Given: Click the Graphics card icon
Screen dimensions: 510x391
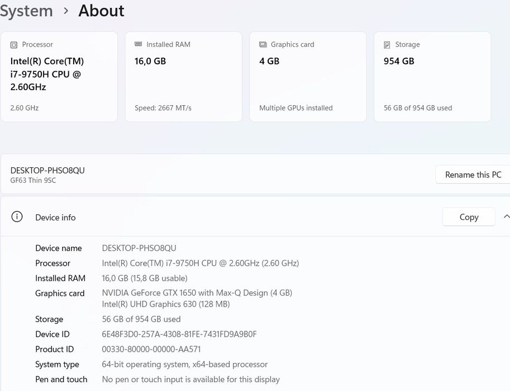Looking at the screenshot, I should [263, 44].
